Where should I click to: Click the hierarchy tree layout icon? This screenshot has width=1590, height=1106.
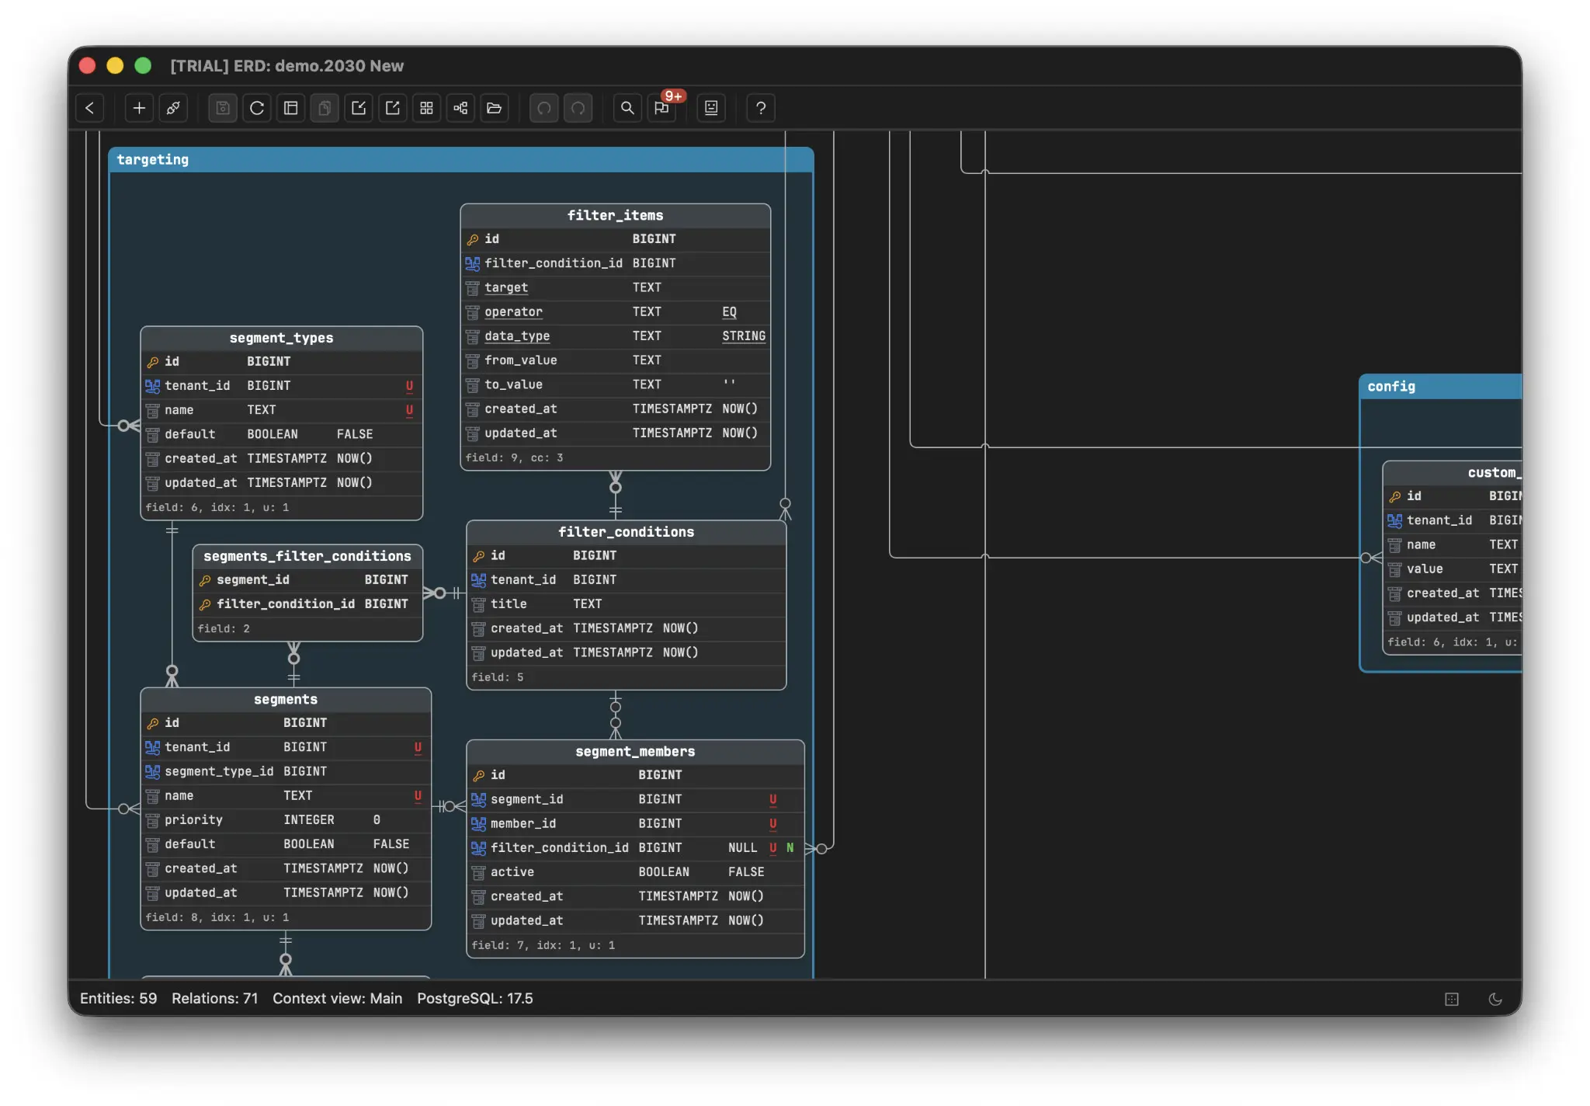click(x=460, y=108)
